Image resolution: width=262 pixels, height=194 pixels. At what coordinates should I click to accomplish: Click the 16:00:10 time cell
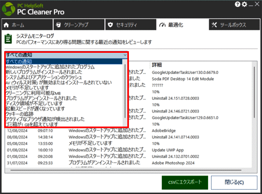click(x=45, y=150)
